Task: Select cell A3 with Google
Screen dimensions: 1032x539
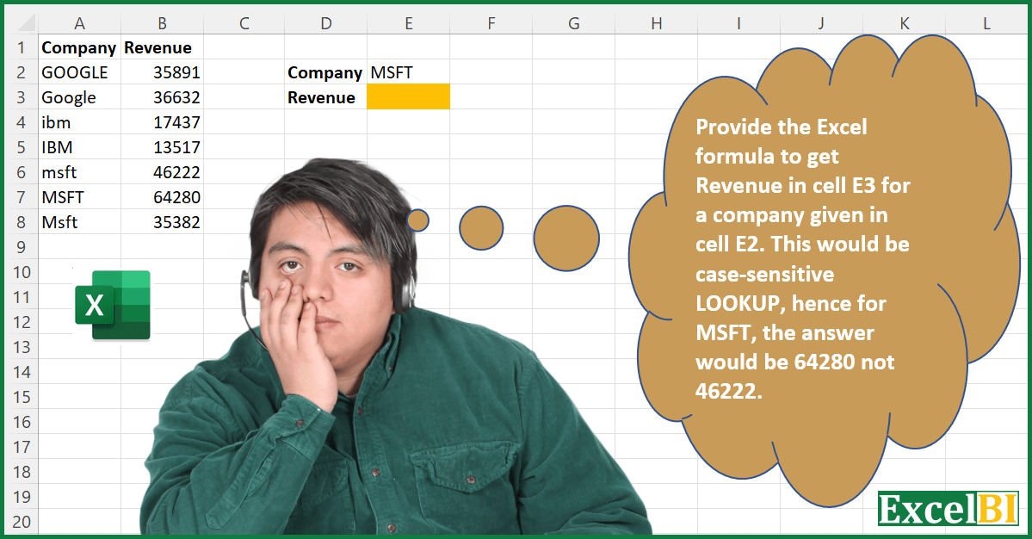Action: click(79, 96)
